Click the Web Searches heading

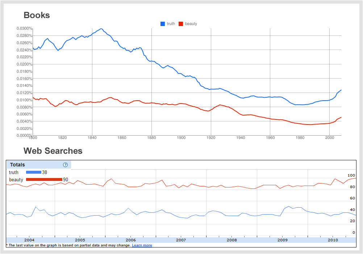(x=53, y=151)
